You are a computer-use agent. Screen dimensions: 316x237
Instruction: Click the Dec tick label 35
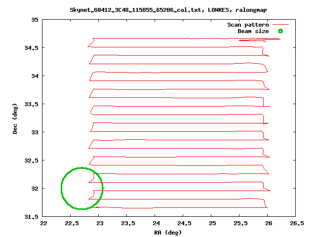tap(35, 20)
